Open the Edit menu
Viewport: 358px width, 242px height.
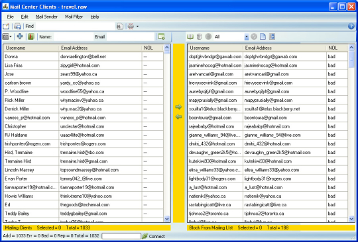[25, 17]
